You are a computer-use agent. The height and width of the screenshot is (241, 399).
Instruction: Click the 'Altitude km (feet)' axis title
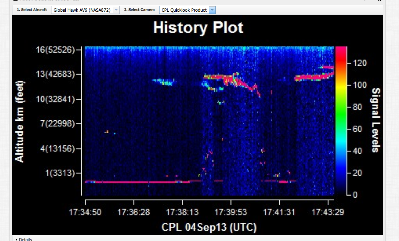[x=20, y=121]
